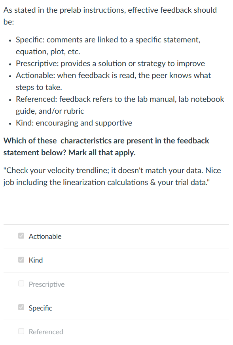Select the Specific answer label
This screenshot has width=233, height=345.
tap(40, 308)
